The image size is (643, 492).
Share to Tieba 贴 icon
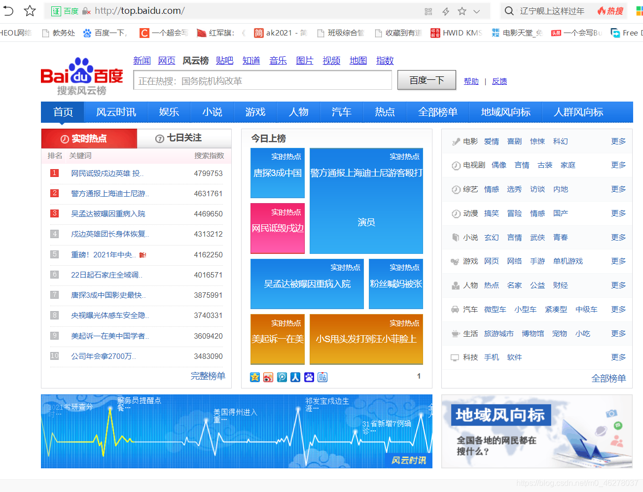coord(322,377)
